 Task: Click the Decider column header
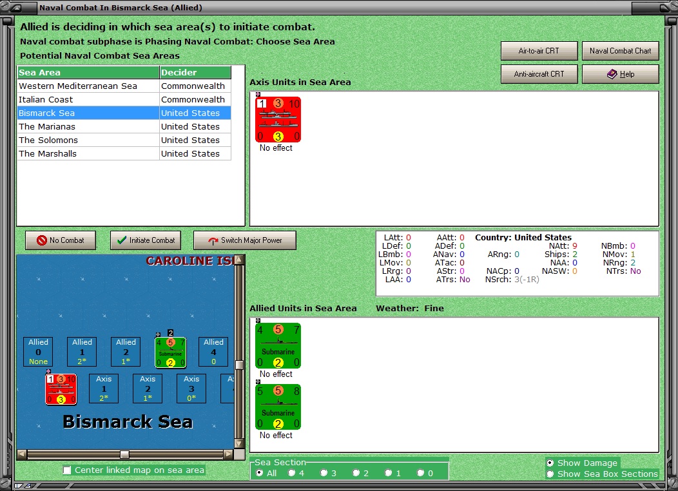pyautogui.click(x=195, y=73)
